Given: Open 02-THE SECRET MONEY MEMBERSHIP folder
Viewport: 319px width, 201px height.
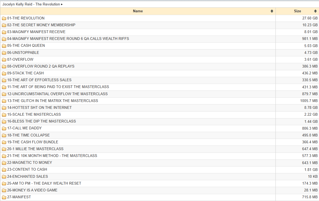Looking at the screenshot, I should [41, 25].
